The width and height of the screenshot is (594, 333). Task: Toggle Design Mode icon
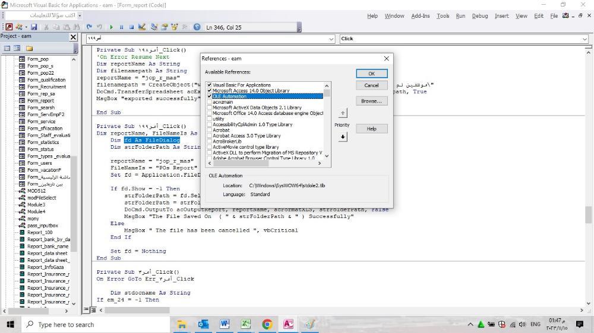(x=142, y=27)
